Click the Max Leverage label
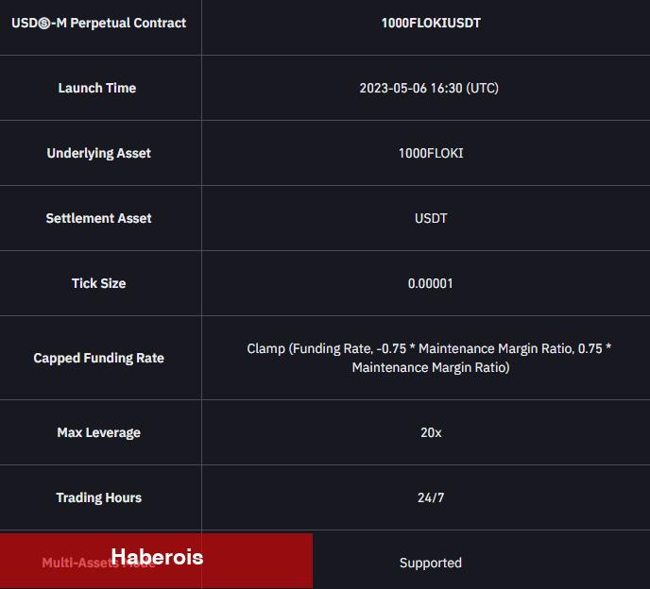This screenshot has width=650, height=589. [98, 432]
